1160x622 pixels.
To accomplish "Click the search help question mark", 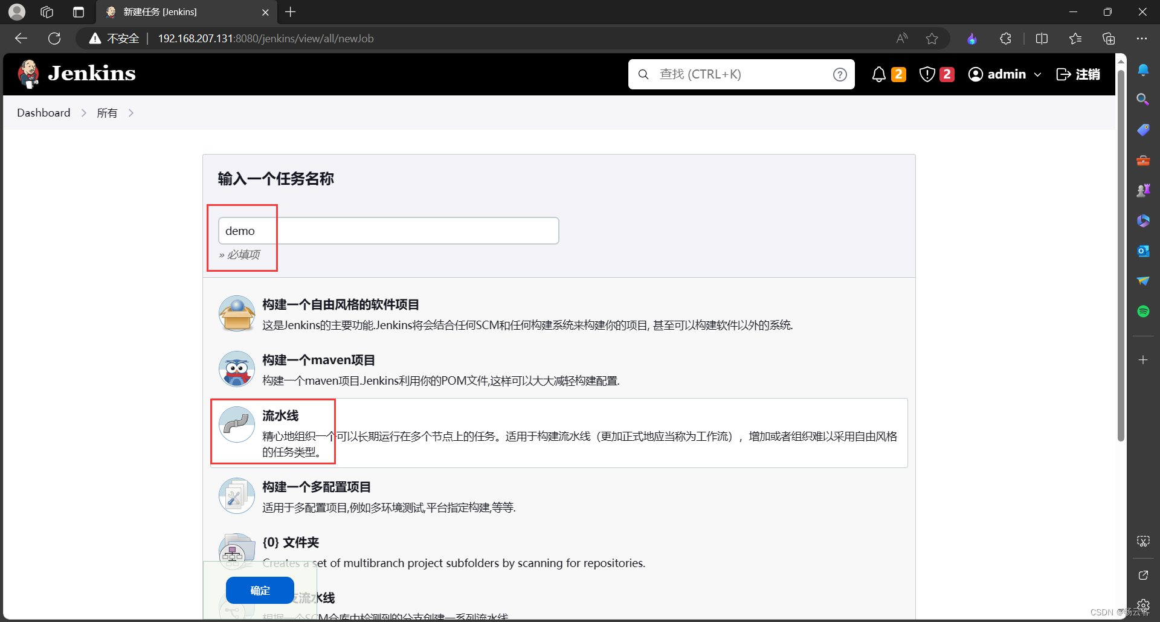I will pos(840,74).
